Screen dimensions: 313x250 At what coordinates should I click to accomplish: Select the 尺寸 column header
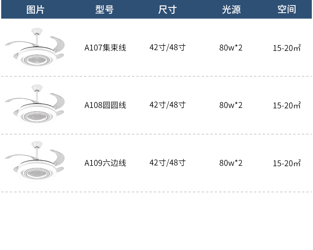click(168, 10)
